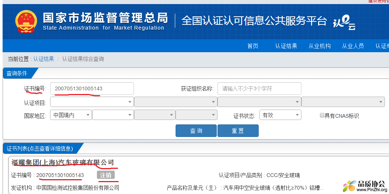Click the 认证结果 breadcrumb link
389x194 pixels.
coord(44,59)
